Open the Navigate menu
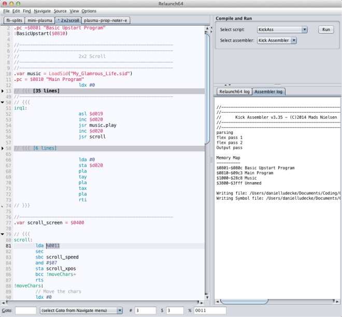This screenshot has width=342, height=317. pos(42,11)
